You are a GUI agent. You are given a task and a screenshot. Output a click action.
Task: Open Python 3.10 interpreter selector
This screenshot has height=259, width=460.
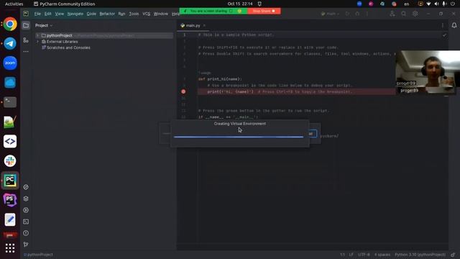420,255
